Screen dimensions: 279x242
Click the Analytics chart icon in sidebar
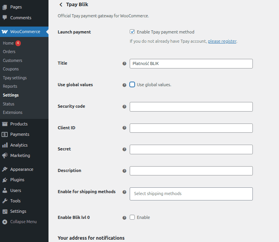pyautogui.click(x=5, y=145)
